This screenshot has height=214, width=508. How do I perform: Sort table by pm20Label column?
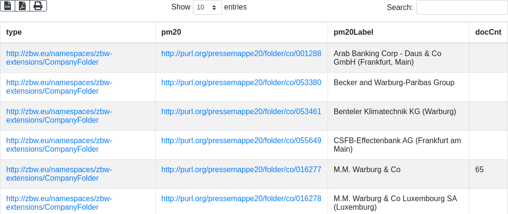pyautogui.click(x=353, y=32)
